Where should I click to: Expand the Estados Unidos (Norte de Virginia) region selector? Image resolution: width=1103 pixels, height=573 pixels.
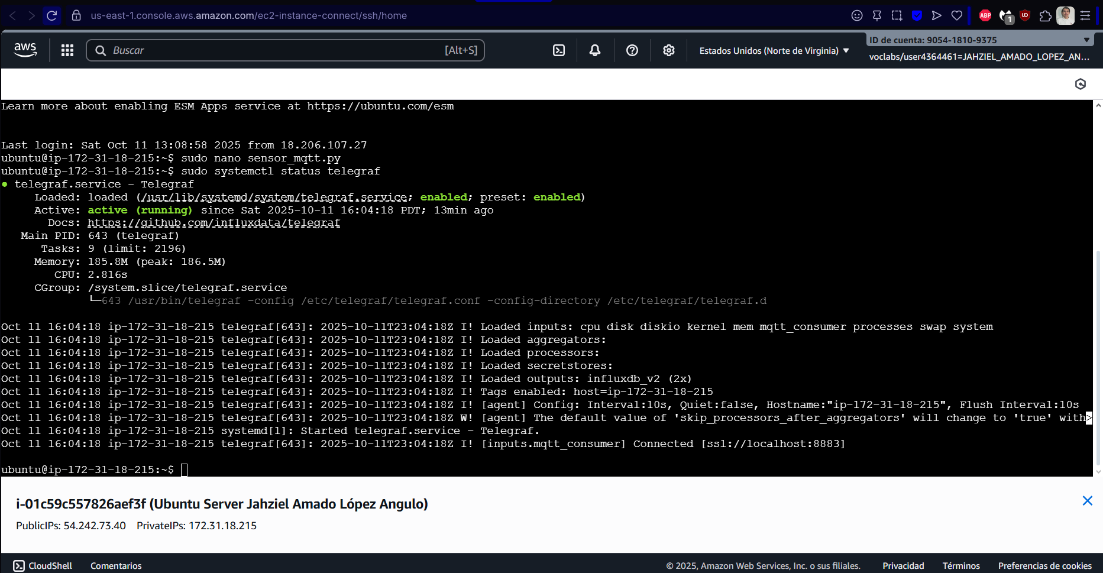(x=774, y=51)
